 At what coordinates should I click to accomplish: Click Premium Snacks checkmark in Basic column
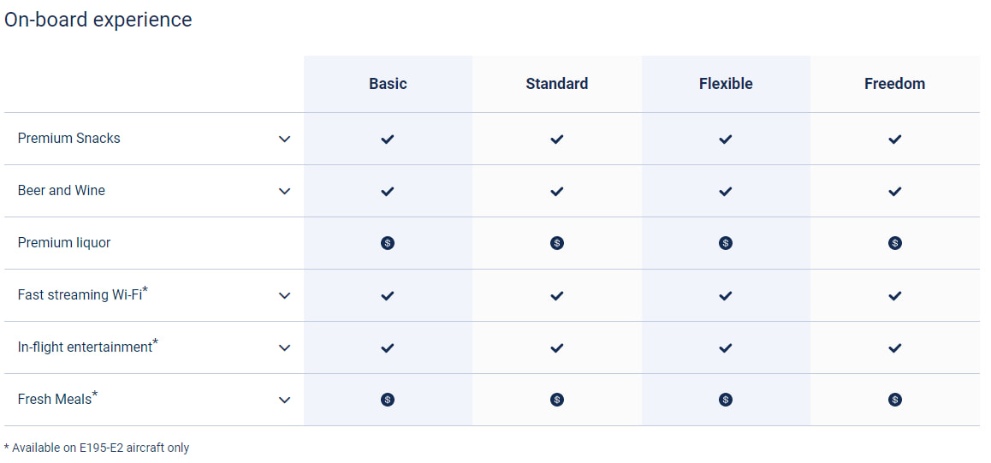[388, 139]
